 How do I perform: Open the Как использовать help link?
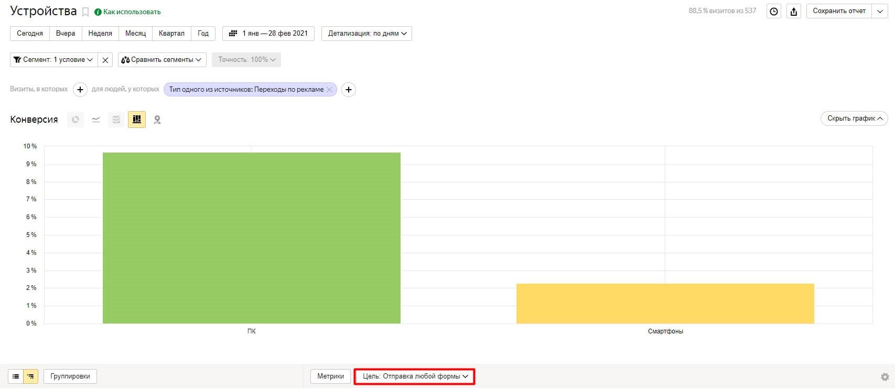pyautogui.click(x=127, y=12)
